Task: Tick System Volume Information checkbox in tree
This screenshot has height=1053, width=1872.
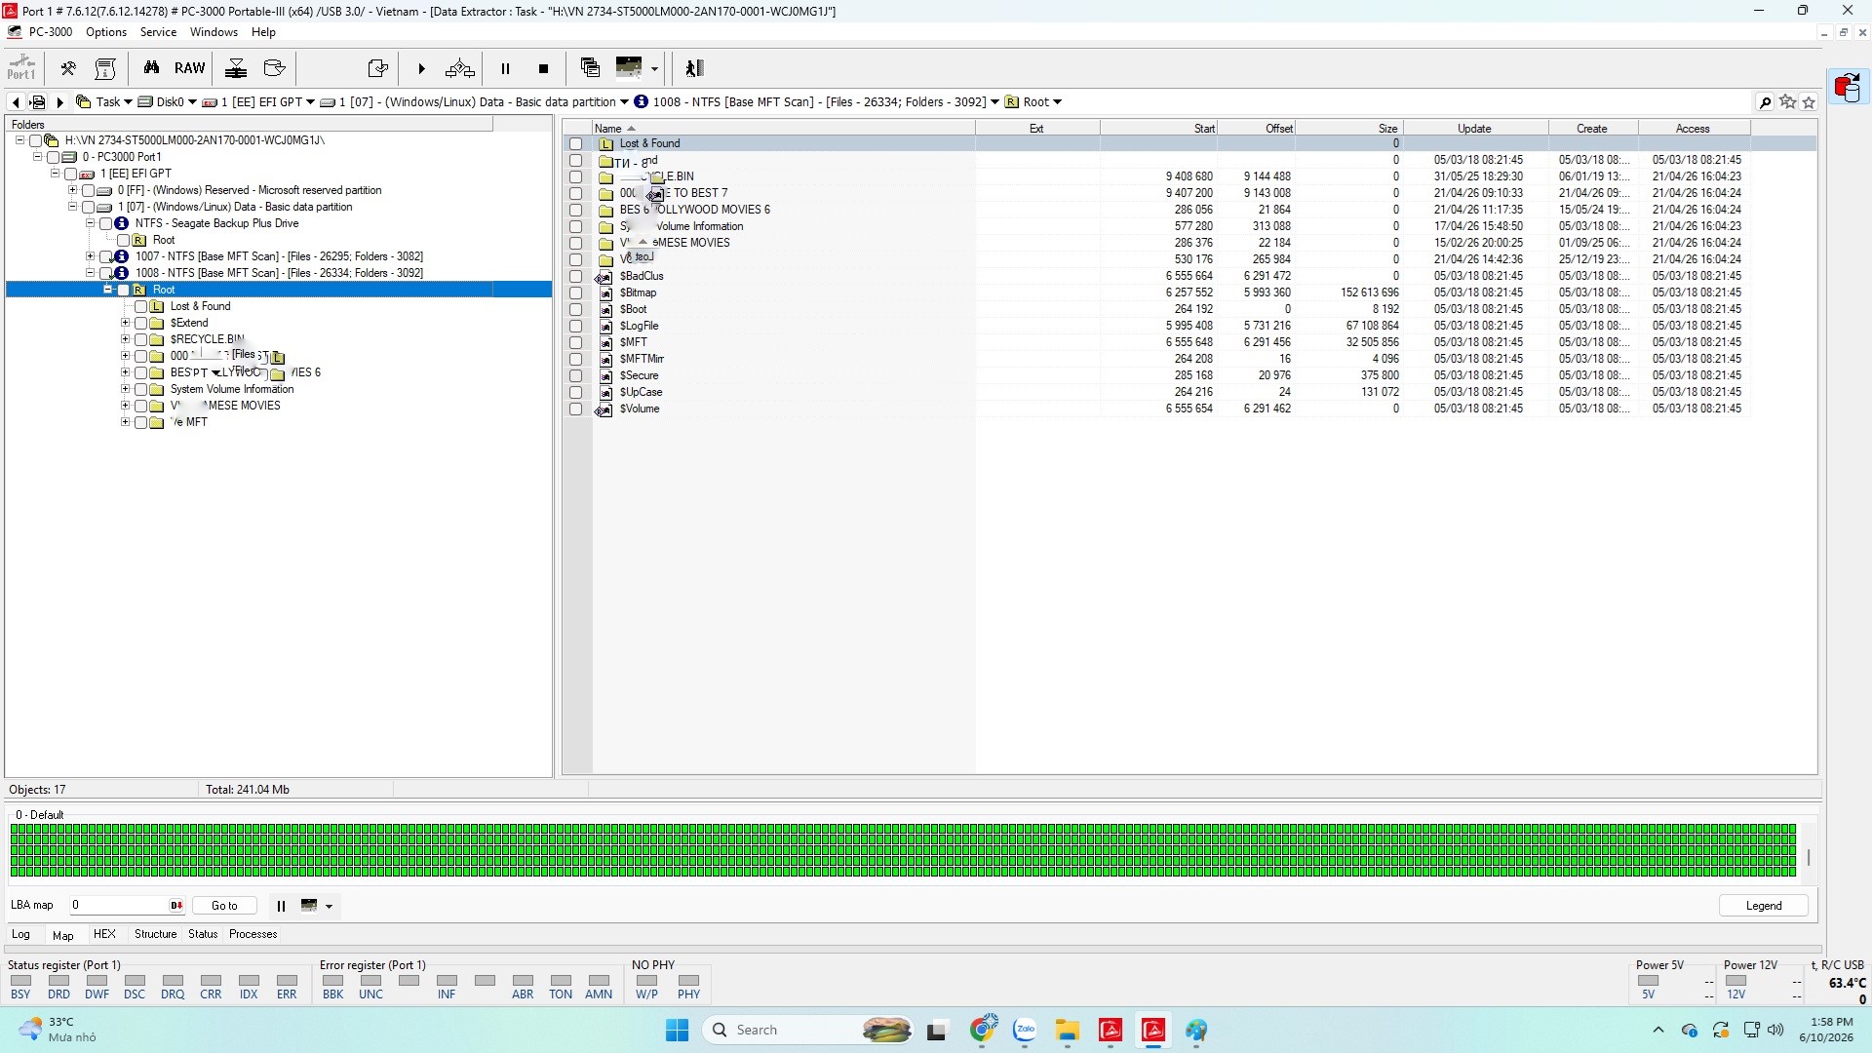Action: (140, 390)
